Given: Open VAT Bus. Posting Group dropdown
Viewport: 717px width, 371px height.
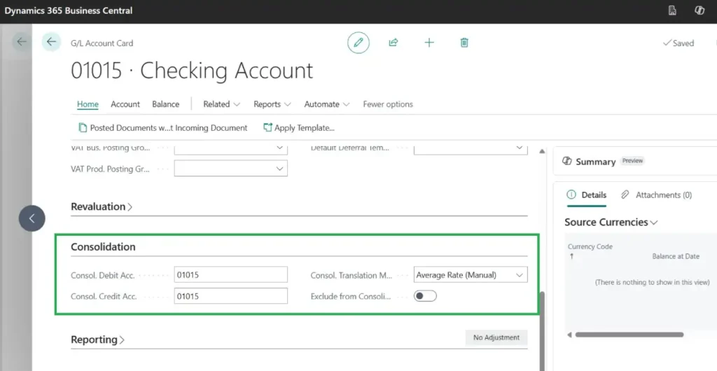Looking at the screenshot, I should 231,149.
